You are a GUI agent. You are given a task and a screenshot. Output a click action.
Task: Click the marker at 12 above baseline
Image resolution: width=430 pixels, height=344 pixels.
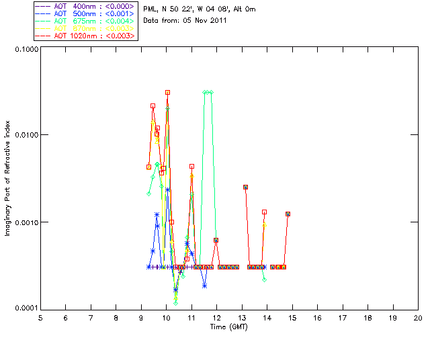pos(216,241)
